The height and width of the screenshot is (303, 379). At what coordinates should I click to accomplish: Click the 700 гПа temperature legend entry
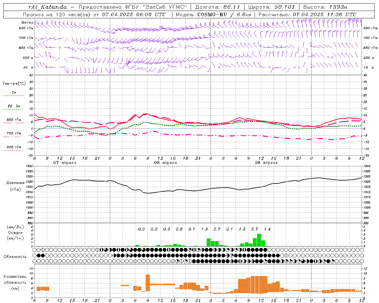pos(14,133)
